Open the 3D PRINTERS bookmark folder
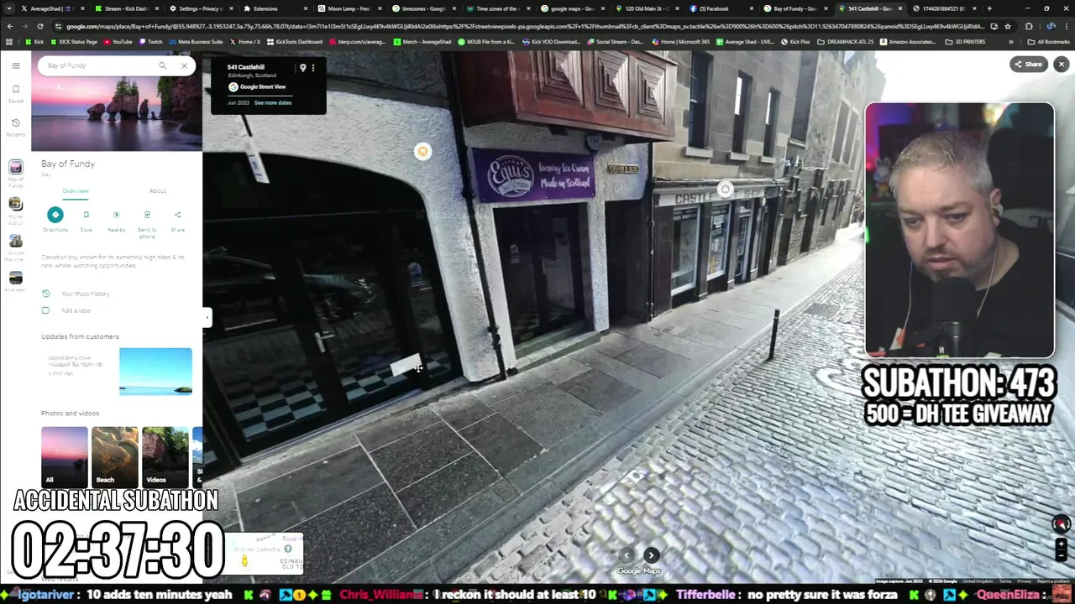The image size is (1075, 604). pyautogui.click(x=965, y=41)
